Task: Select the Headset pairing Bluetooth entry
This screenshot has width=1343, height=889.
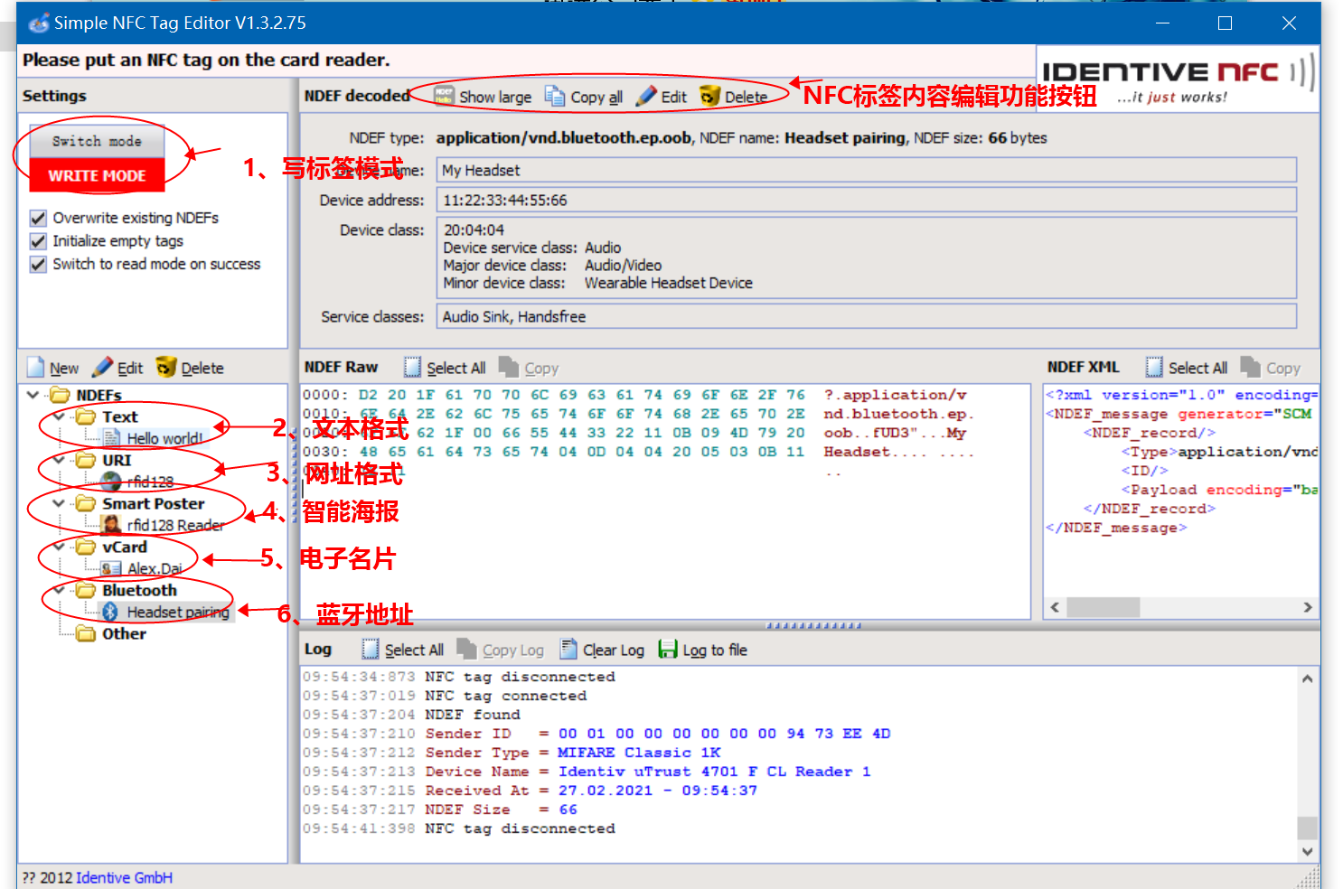Action: [178, 612]
